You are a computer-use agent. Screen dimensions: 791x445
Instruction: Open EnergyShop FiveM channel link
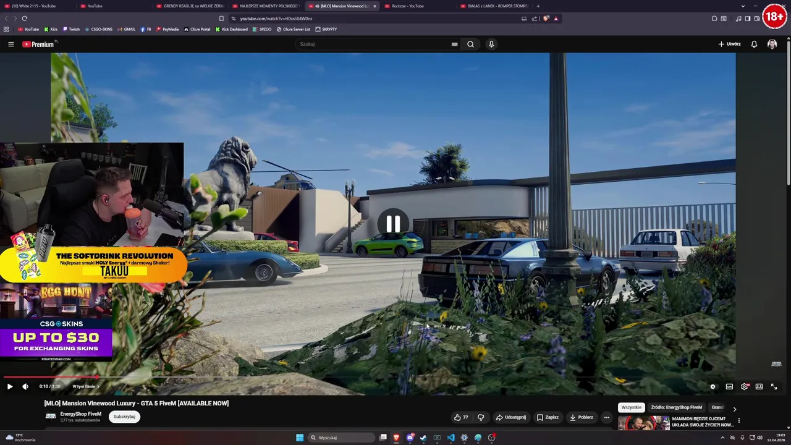pos(80,414)
